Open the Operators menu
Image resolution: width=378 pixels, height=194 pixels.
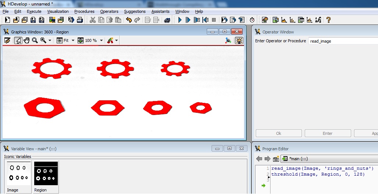[109, 11]
